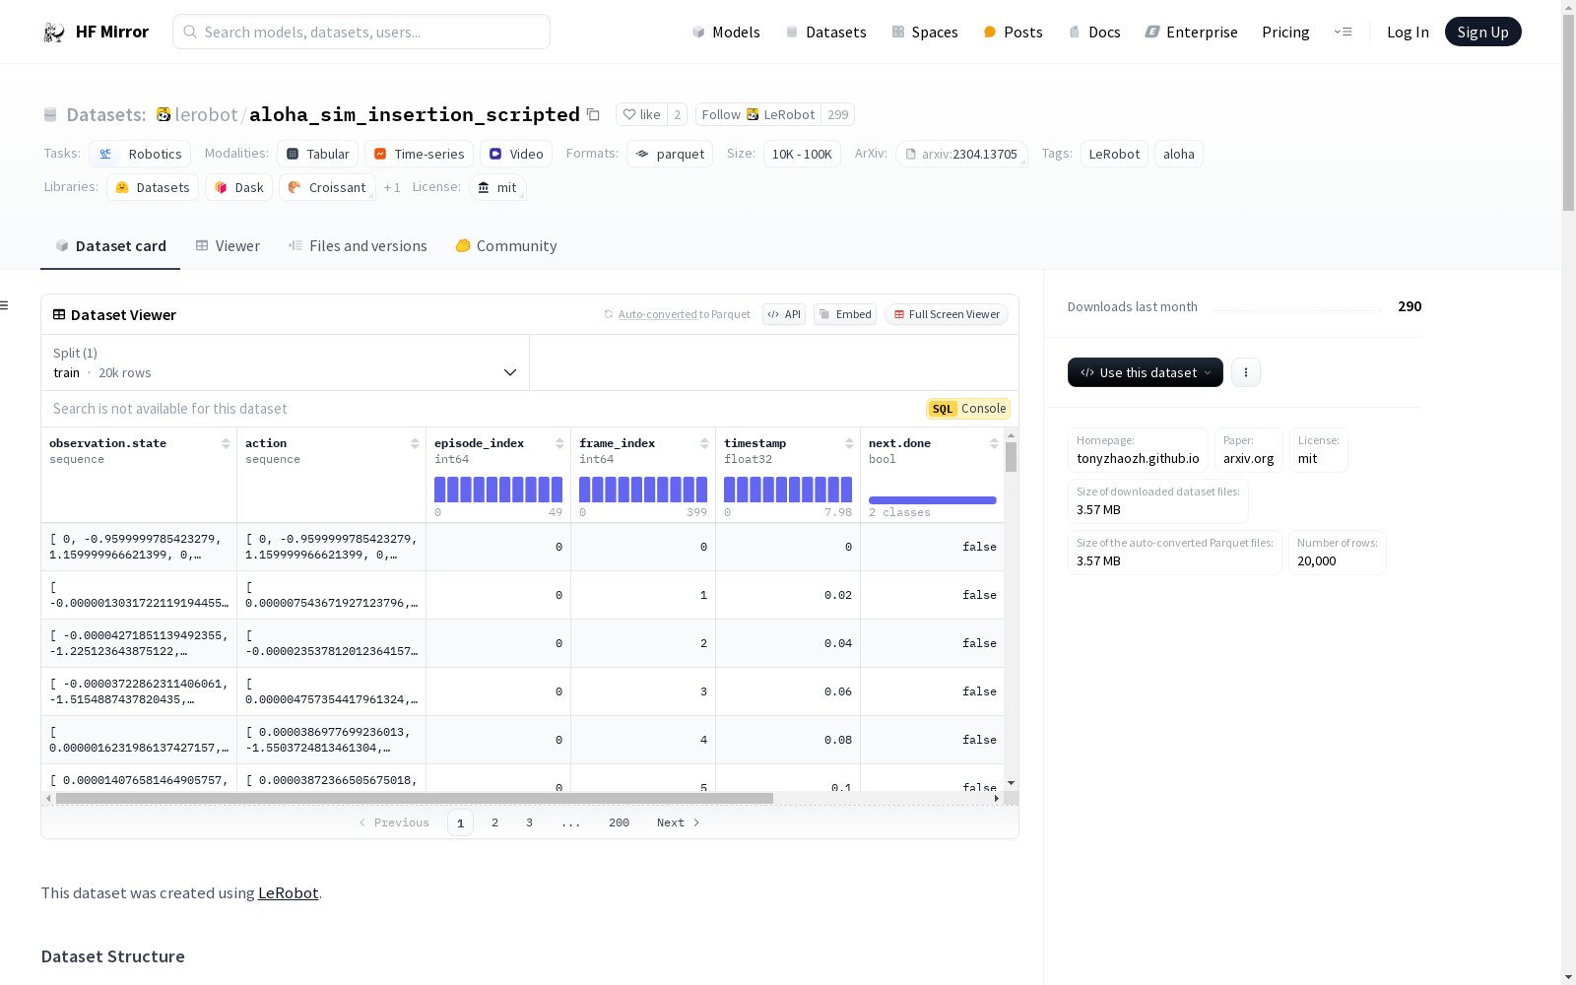Image resolution: width=1576 pixels, height=985 pixels.
Task: Click the search models input field
Action: [361, 32]
